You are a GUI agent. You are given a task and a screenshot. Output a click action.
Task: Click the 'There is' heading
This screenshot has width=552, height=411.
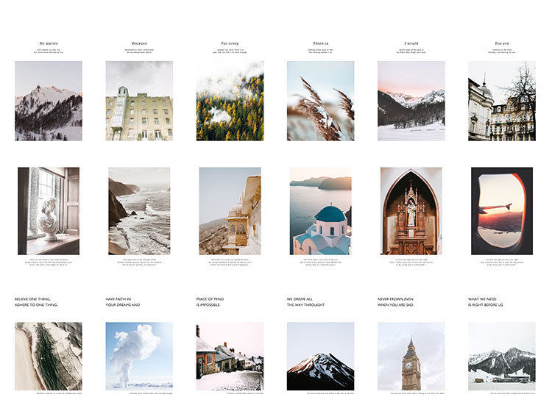point(321,43)
